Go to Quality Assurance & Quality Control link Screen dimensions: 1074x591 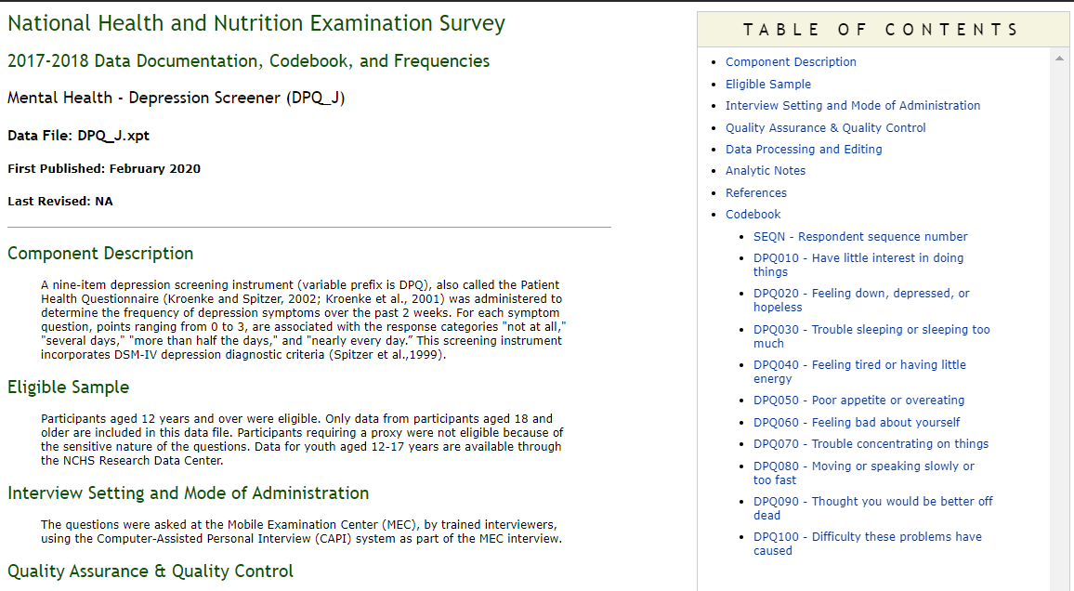[x=826, y=128]
